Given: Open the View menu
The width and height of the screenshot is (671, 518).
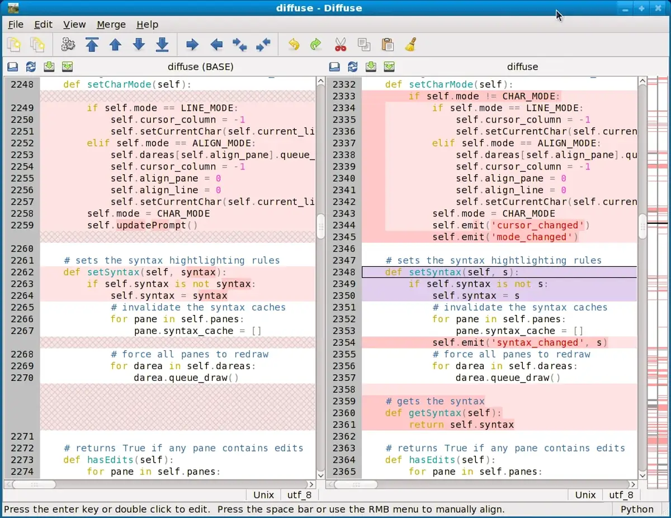Looking at the screenshot, I should (x=74, y=25).
